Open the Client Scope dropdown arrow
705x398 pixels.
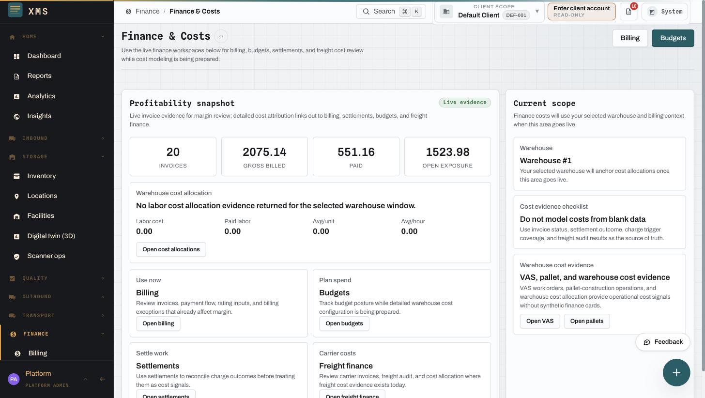pos(537,11)
